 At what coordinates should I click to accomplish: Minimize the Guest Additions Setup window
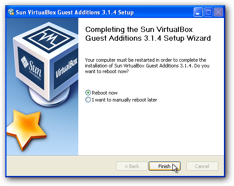(x=198, y=12)
